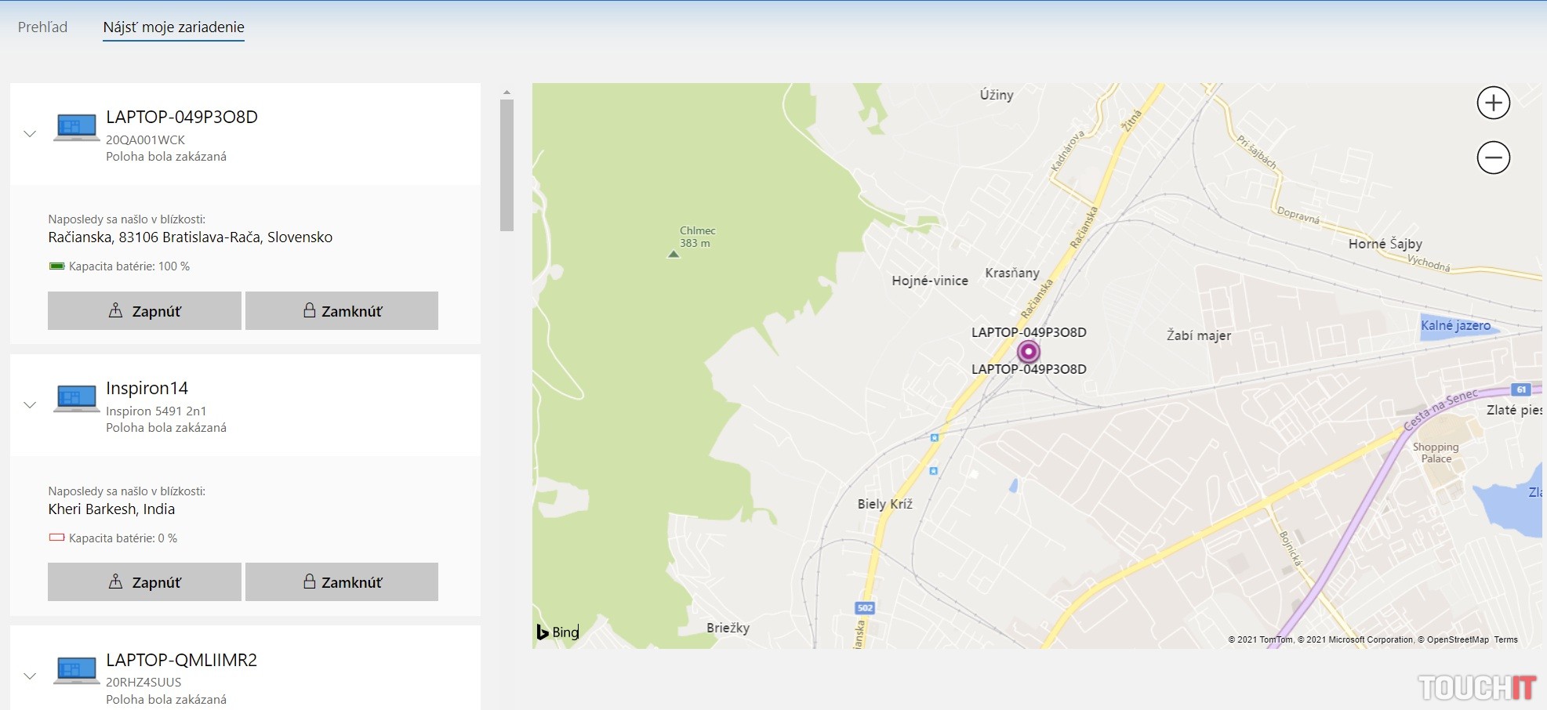The width and height of the screenshot is (1547, 710).
Task: Click the model text Inspiron 5491 2n1
Action: pyautogui.click(x=156, y=411)
